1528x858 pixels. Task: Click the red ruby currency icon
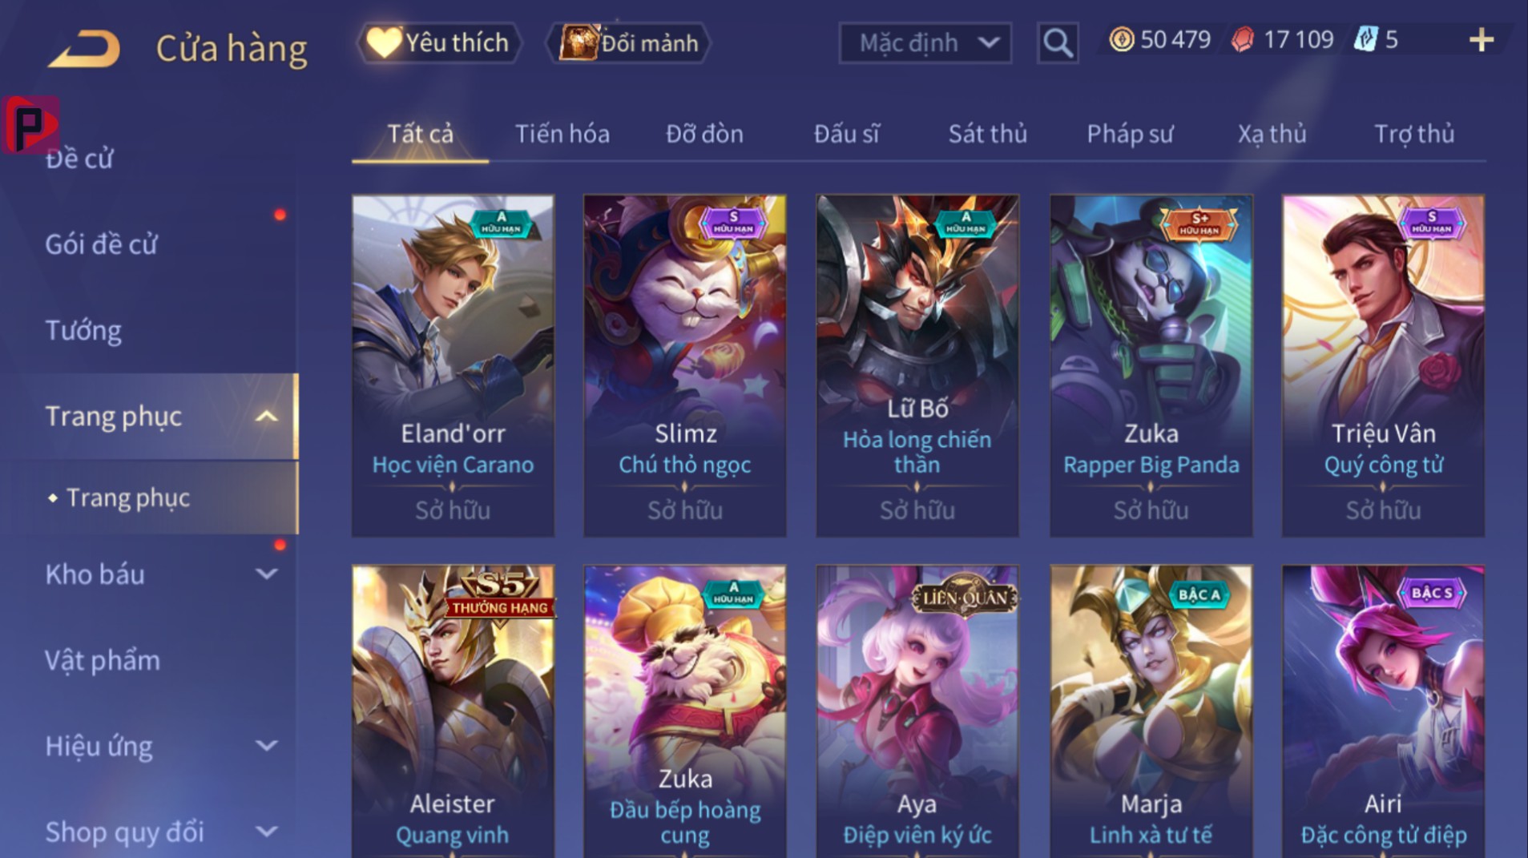tap(1243, 40)
